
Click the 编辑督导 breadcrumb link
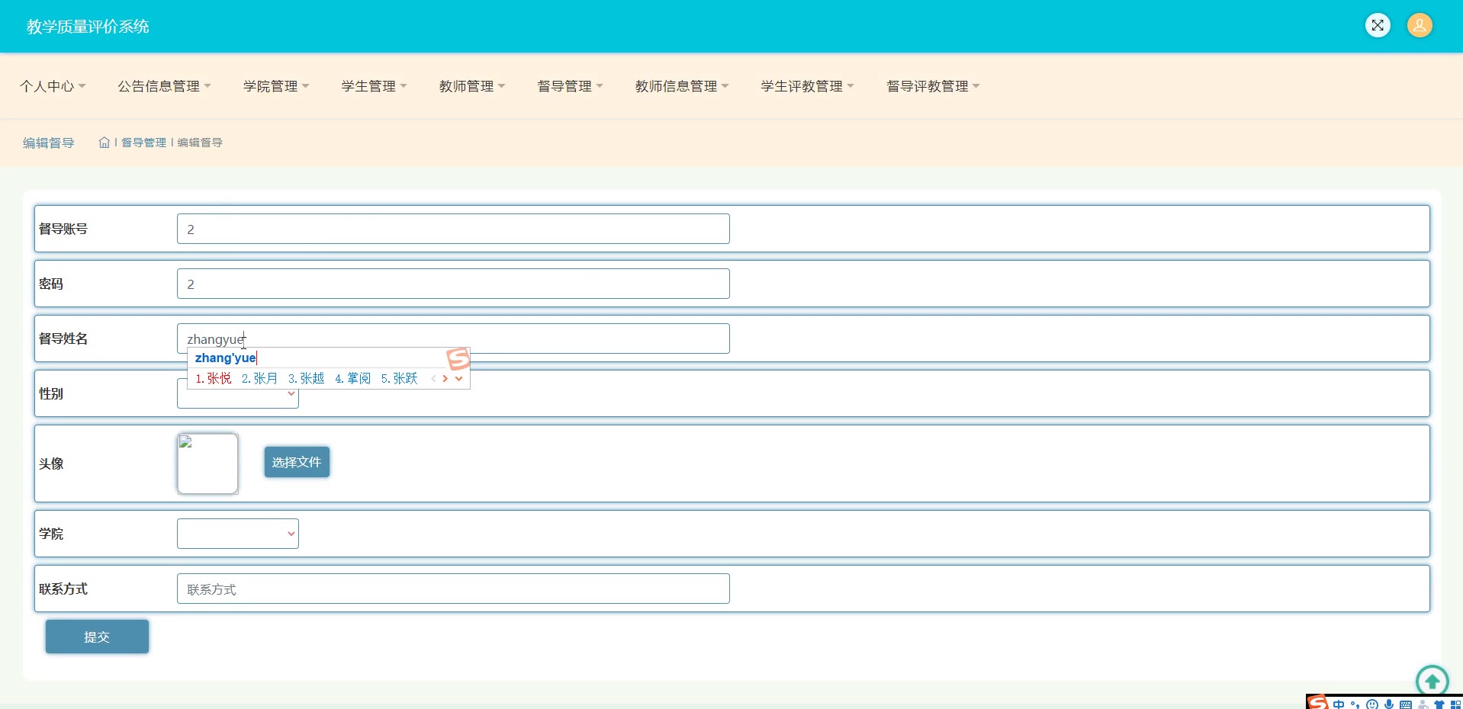200,143
